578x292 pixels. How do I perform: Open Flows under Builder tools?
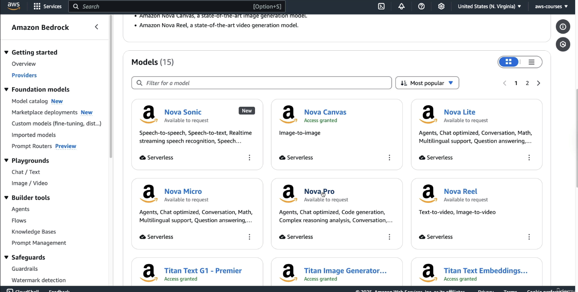[x=19, y=220]
